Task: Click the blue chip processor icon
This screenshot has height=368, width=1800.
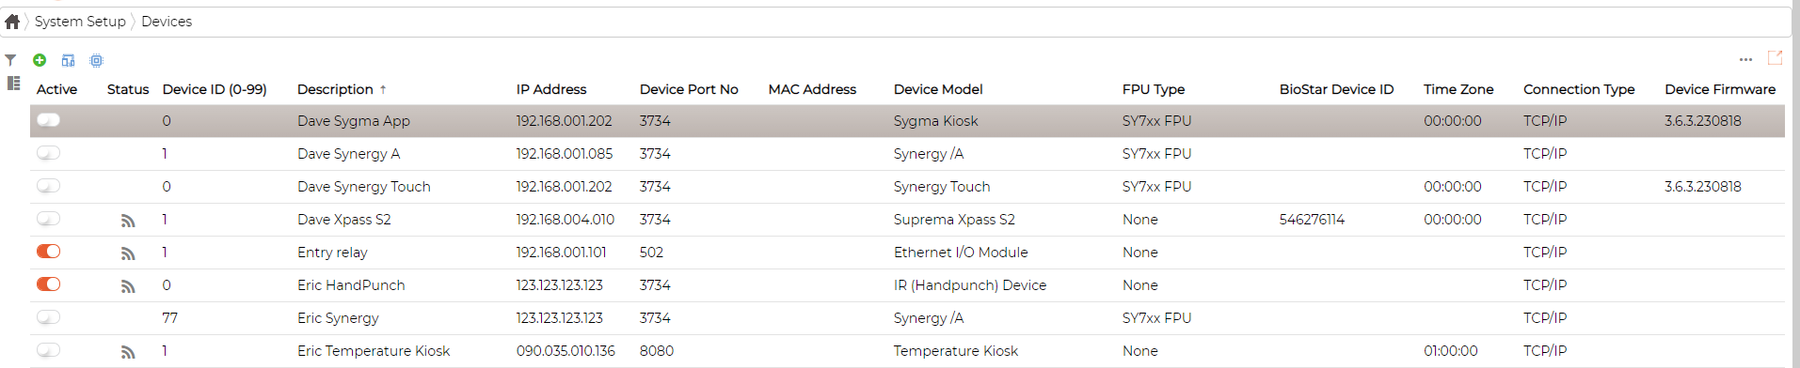Action: [96, 60]
